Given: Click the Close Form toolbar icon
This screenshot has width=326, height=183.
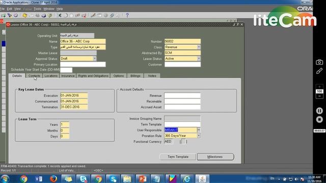Looking at the screenshot, I should pos(50,16).
